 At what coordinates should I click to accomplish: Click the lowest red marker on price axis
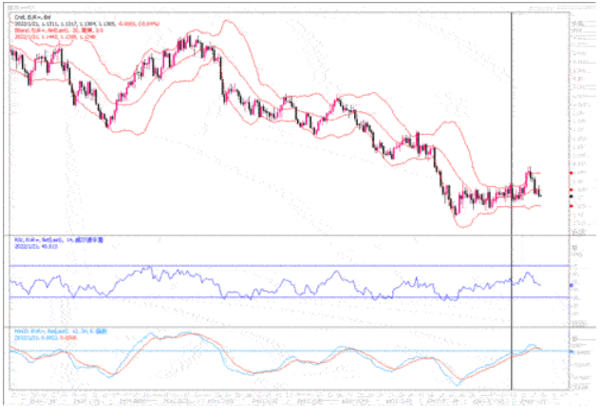point(570,206)
